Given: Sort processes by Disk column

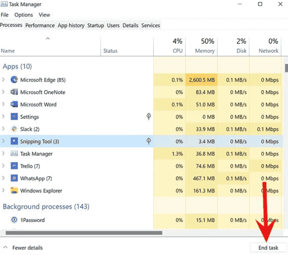Looking at the screenshot, I should click(x=233, y=46).
